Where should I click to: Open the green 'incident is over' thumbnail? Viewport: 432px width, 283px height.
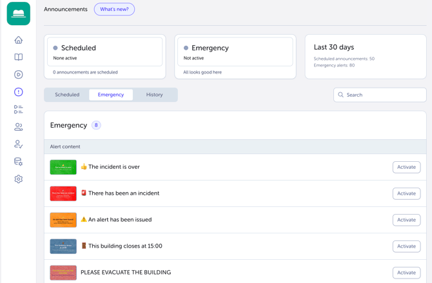pos(63,167)
